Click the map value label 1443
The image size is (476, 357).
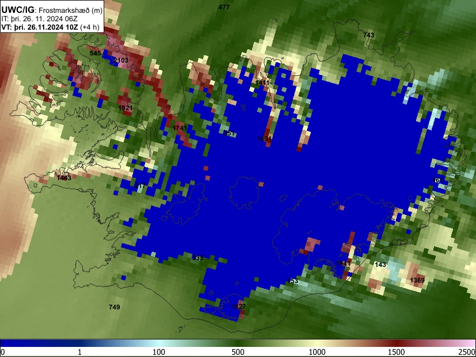coord(64,178)
